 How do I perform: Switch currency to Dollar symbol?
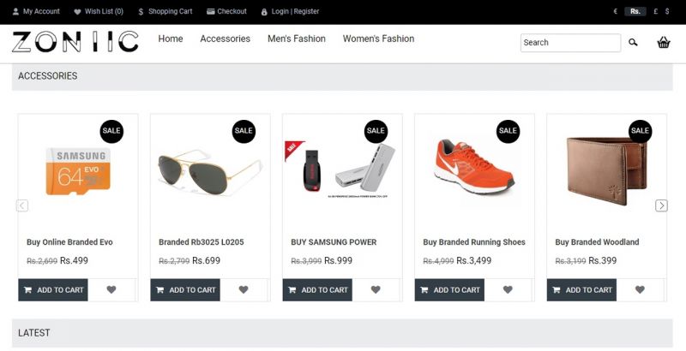click(667, 11)
